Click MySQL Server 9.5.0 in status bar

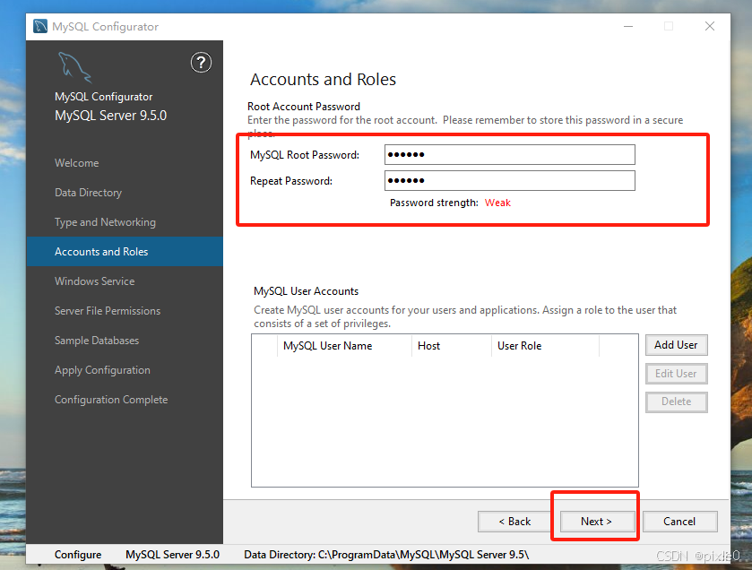click(x=173, y=555)
